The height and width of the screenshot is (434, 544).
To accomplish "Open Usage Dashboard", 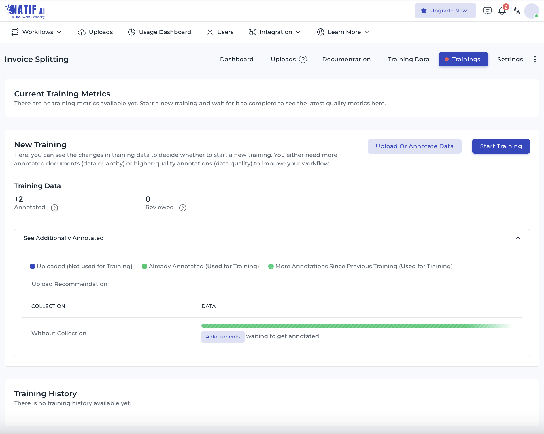I will coord(160,32).
